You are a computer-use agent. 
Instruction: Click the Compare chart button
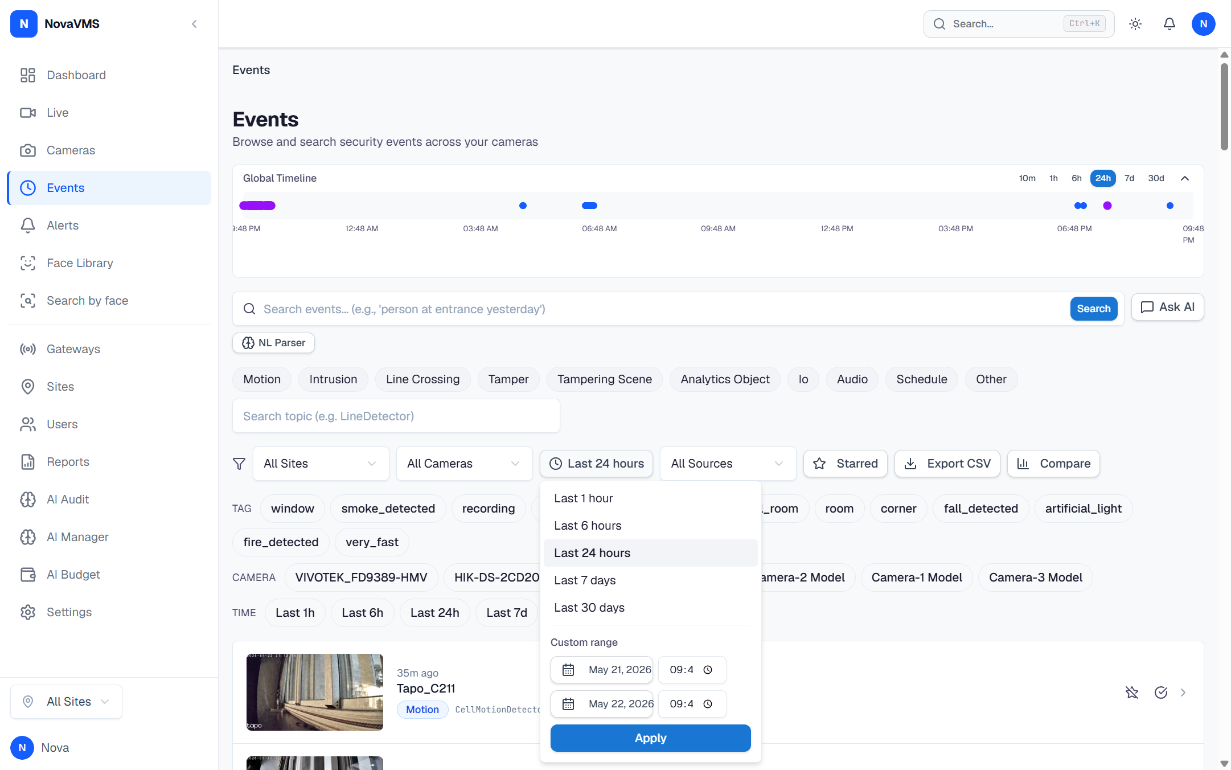click(x=1054, y=464)
